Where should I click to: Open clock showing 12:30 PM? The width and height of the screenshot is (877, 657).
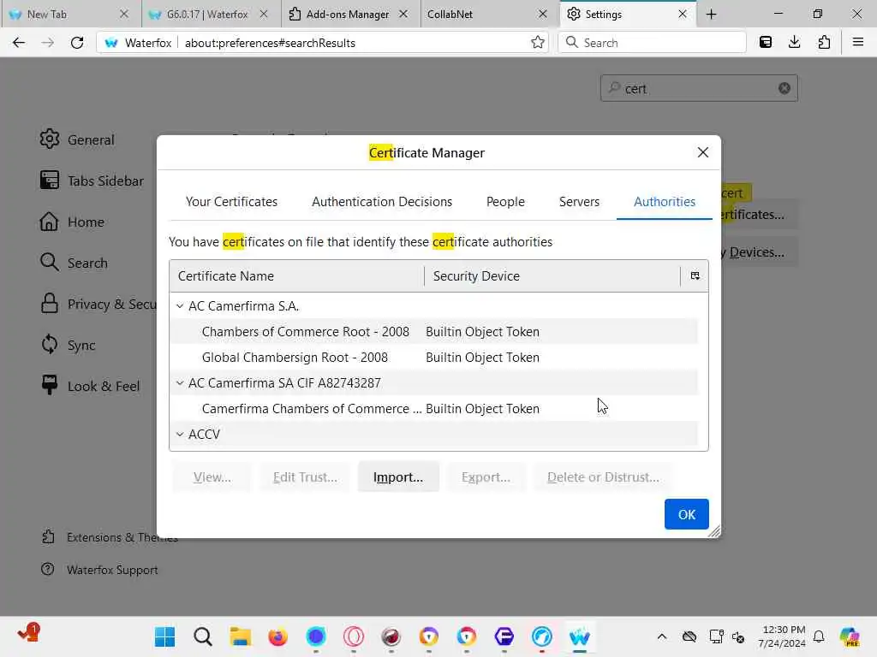[x=783, y=636]
